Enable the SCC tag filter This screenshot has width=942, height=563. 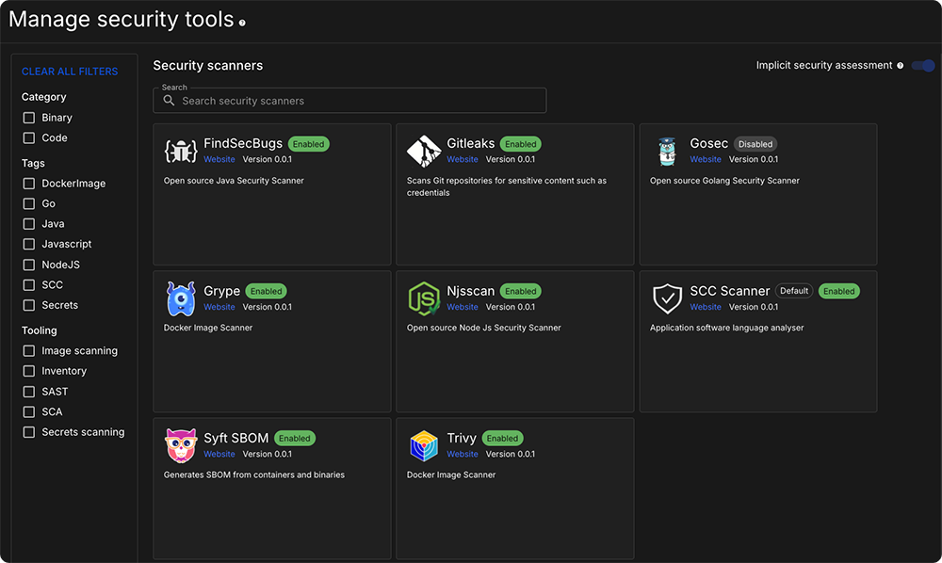29,285
